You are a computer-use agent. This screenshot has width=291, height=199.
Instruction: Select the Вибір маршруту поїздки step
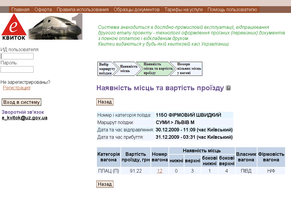pos(105,69)
